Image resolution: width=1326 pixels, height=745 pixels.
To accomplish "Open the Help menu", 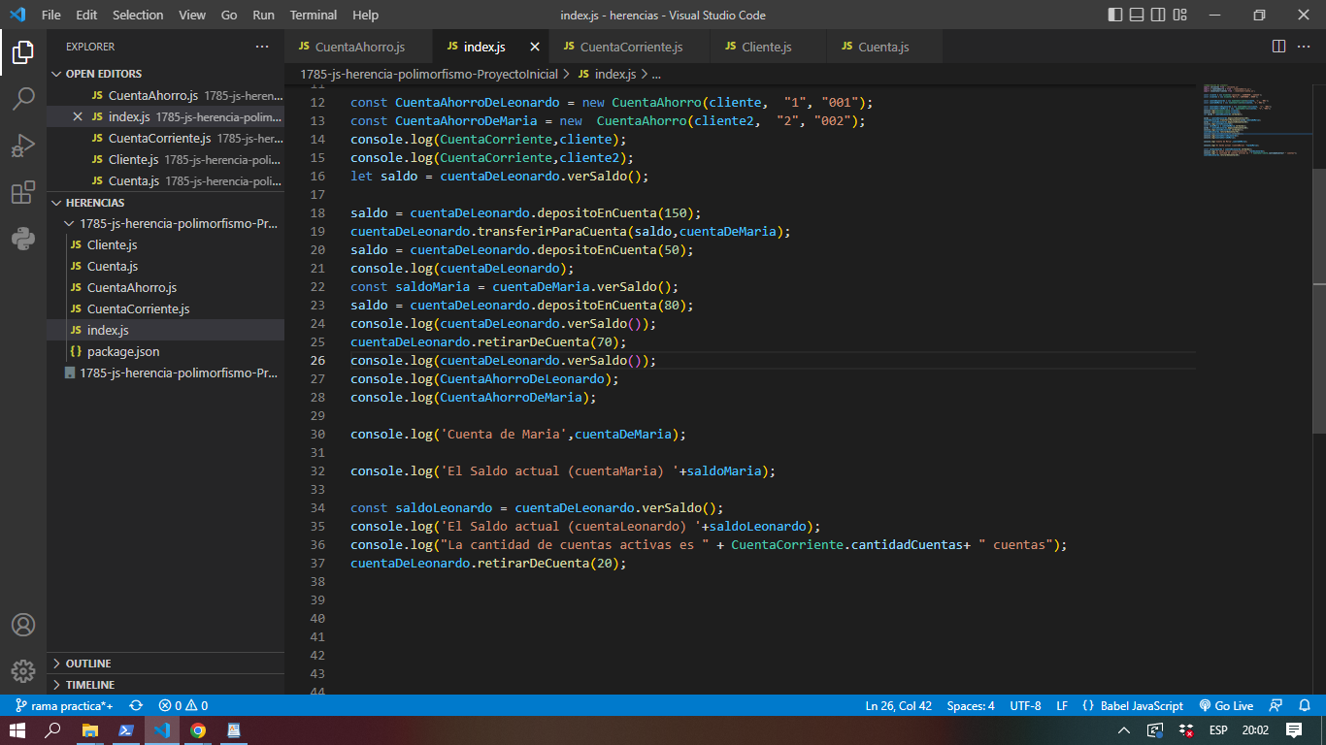I will point(365,15).
